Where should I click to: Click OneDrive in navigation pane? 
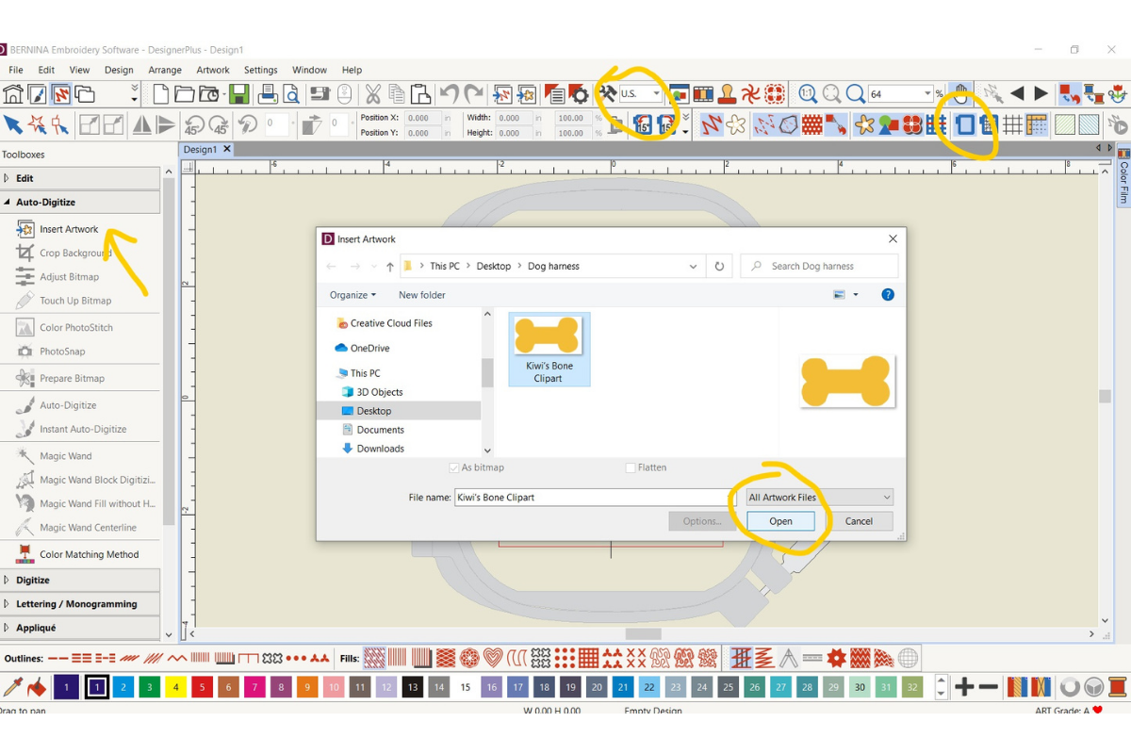369,348
